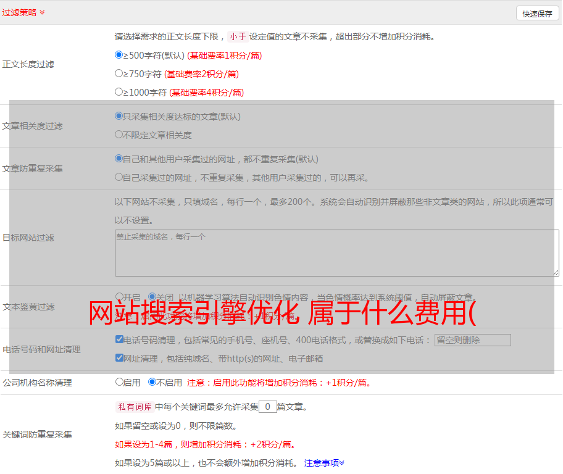The width and height of the screenshot is (563, 474).
Task: Select 只采集相关度达标的文章 radio option
Action: 119,115
